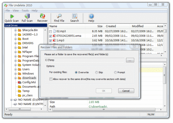Enable Allow recover to the same drive
Screen dimensions: 173x123
point(51,79)
